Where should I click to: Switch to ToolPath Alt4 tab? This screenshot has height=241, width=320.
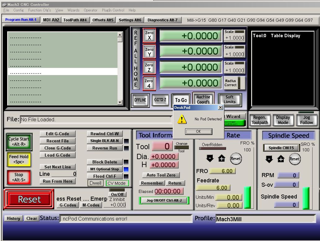point(75,20)
